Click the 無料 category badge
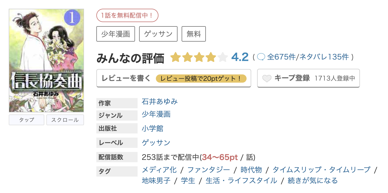Viewport: 388px width, 193px height. coord(193,34)
